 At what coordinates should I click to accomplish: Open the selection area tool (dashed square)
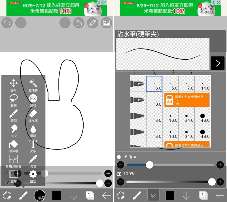click(x=65, y=23)
